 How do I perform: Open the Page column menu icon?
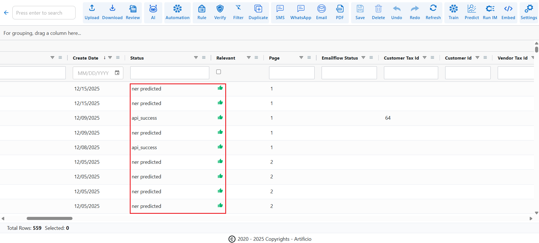pyautogui.click(x=309, y=58)
